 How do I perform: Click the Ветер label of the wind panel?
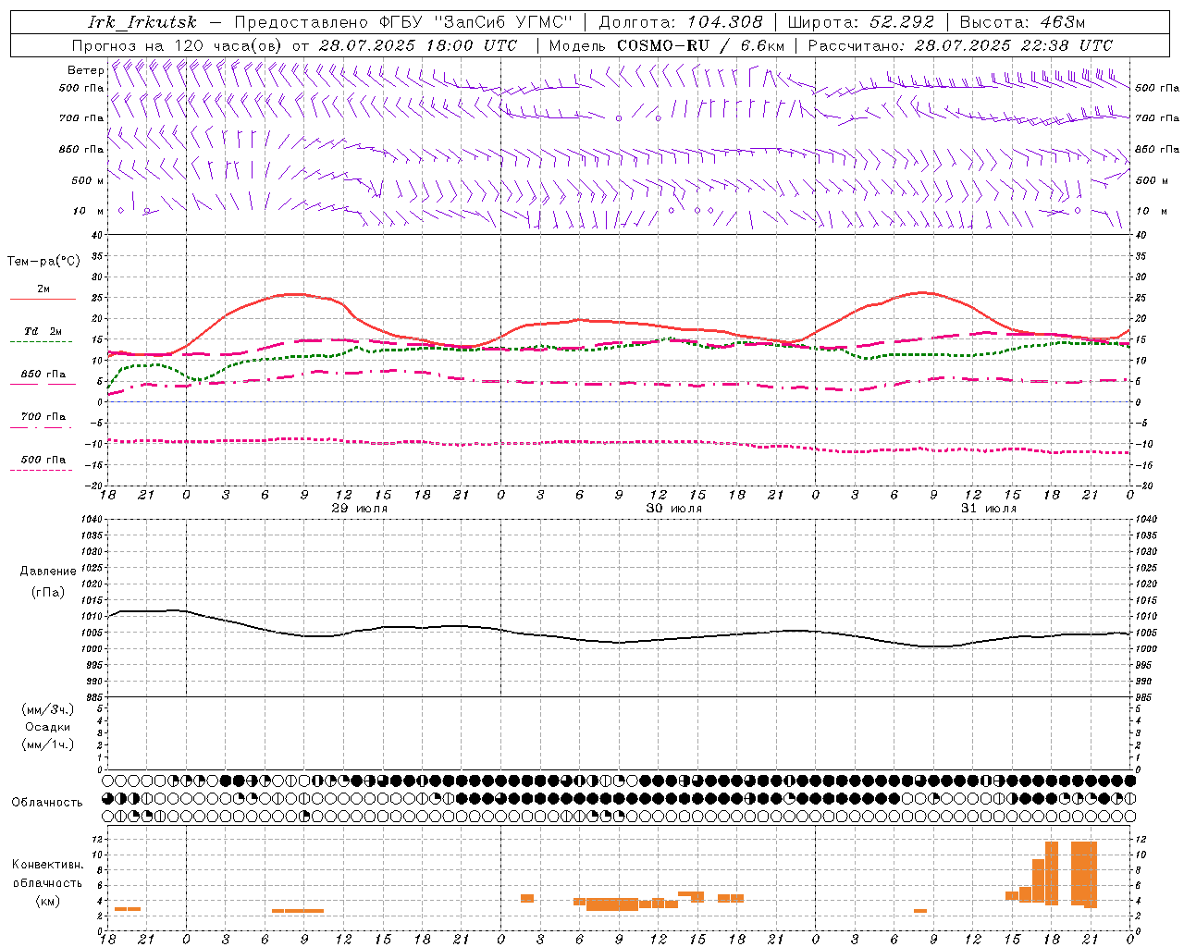point(85,70)
